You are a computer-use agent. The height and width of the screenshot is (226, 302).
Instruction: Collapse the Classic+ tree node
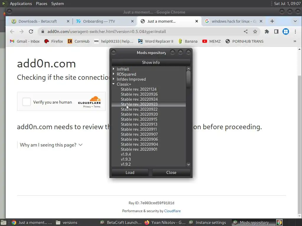pos(114,84)
